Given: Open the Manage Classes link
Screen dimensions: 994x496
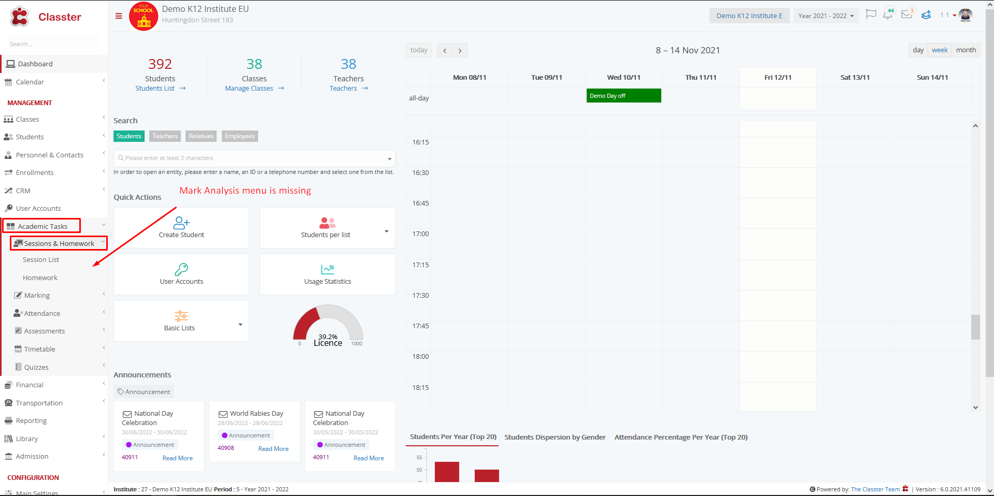Looking at the screenshot, I should tap(254, 89).
